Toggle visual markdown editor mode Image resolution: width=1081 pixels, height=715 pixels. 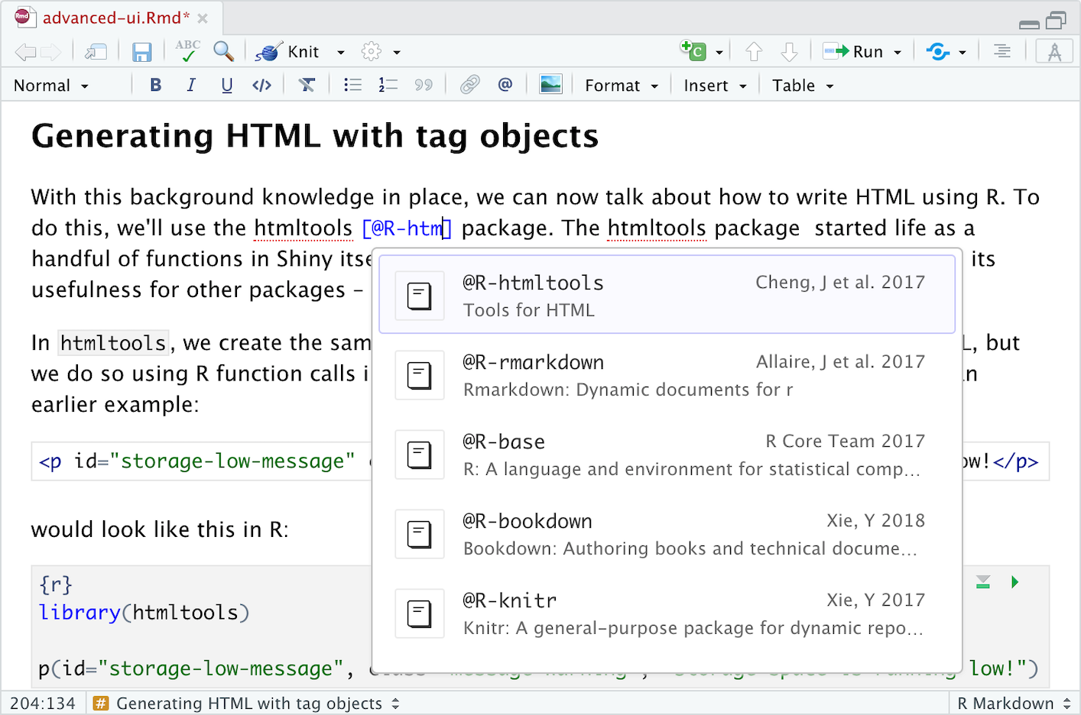click(1054, 52)
